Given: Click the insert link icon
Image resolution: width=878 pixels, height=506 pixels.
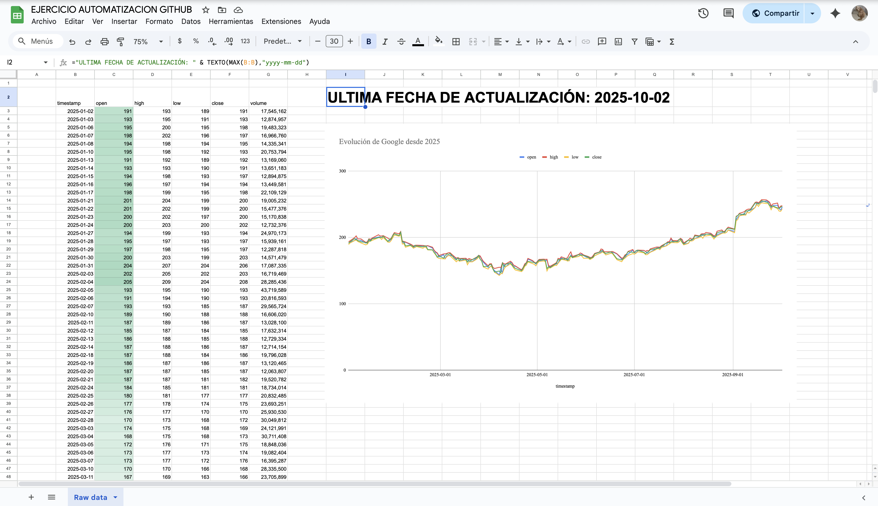Looking at the screenshot, I should [586, 42].
